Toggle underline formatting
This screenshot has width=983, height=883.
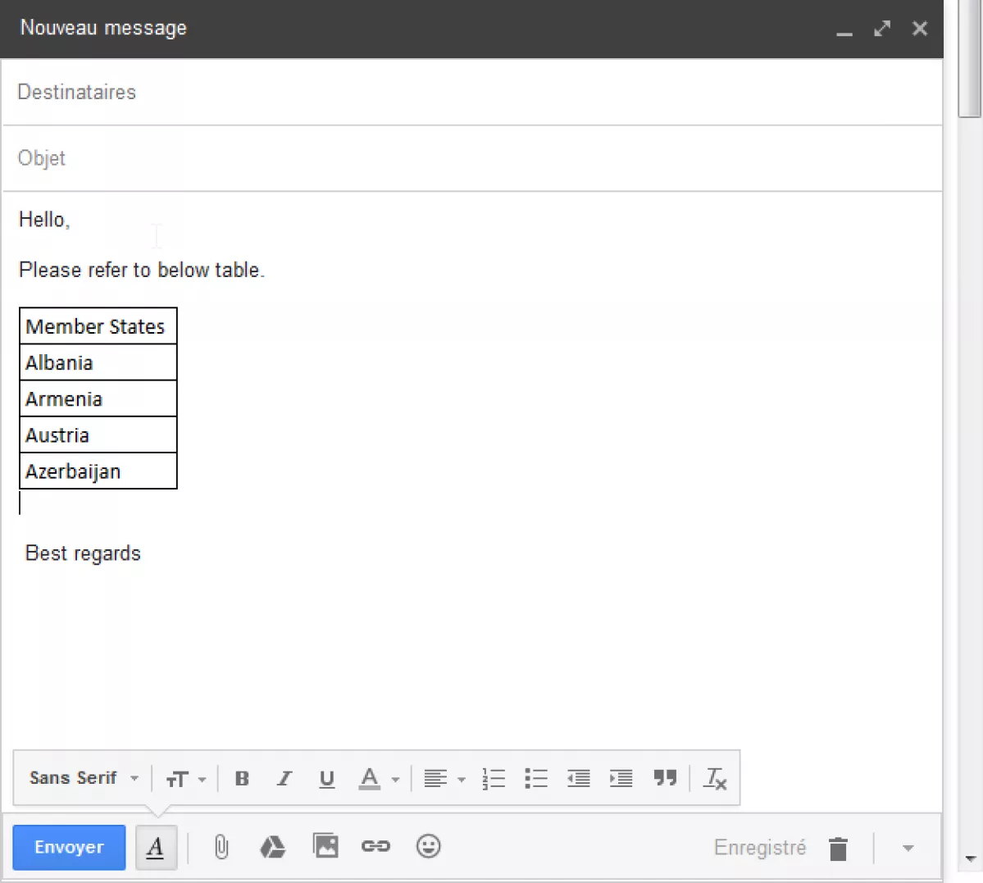[x=326, y=778]
